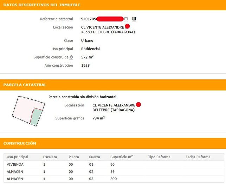Click the 'Fecha Reforma' column header
Screen dimensions: 226x185
198,157
